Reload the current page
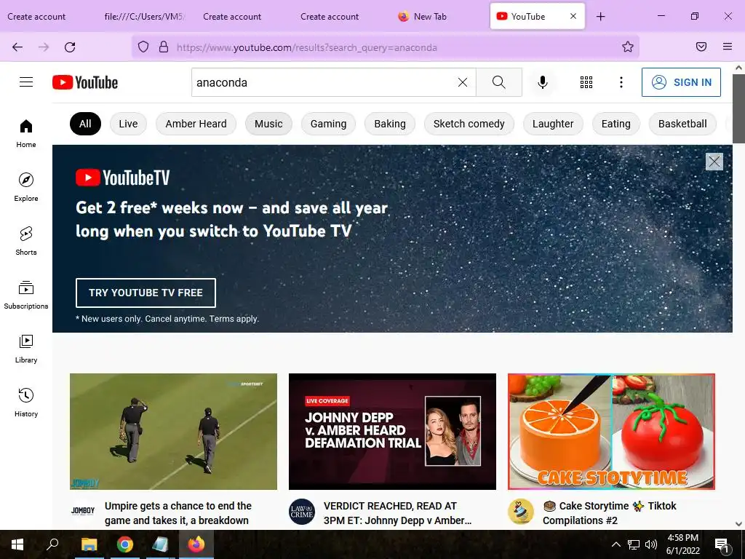The width and height of the screenshot is (745, 559). tap(70, 47)
